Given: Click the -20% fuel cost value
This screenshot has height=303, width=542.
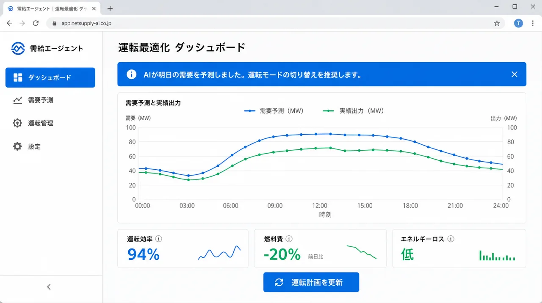Looking at the screenshot, I should pos(282,254).
